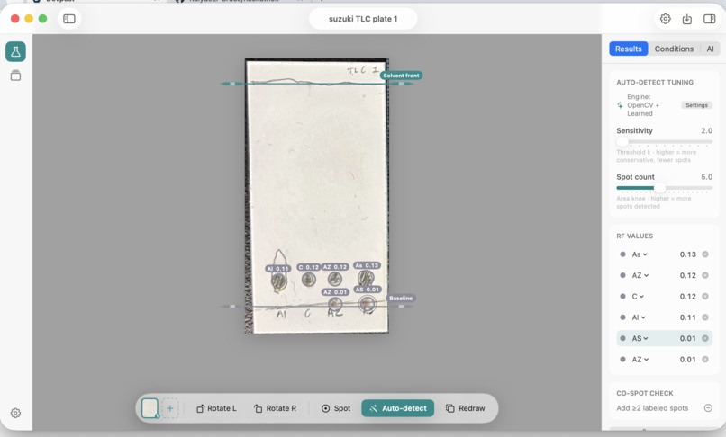Run Auto-detect on the plate
This screenshot has height=437, width=726.
pos(398,408)
